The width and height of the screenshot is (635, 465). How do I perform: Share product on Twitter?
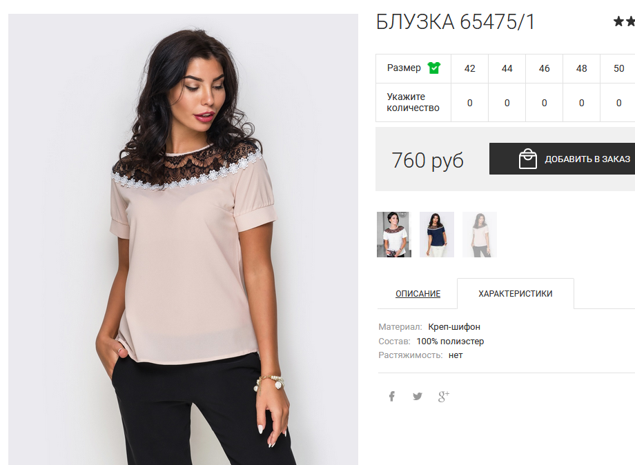tap(418, 396)
